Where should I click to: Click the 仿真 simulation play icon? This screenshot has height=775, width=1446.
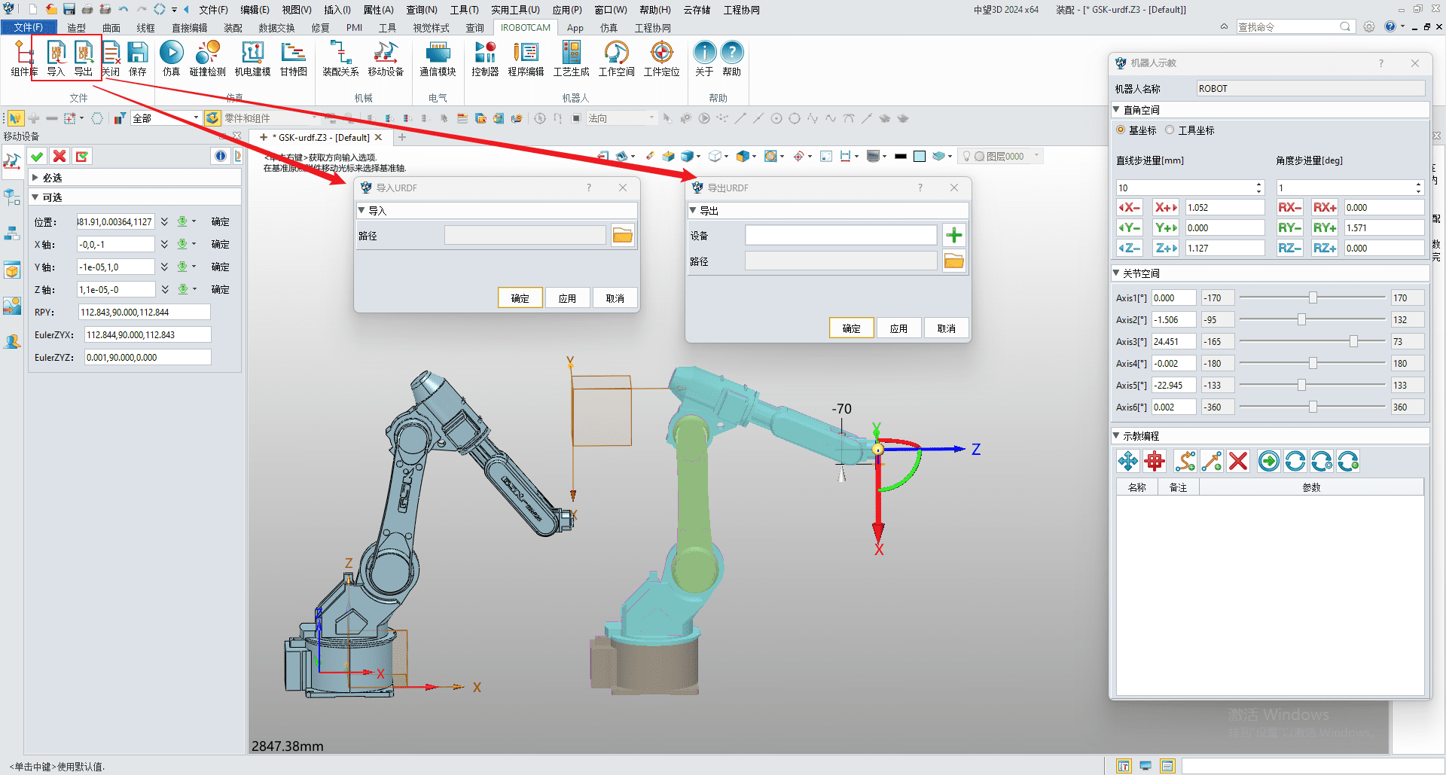coord(171,53)
